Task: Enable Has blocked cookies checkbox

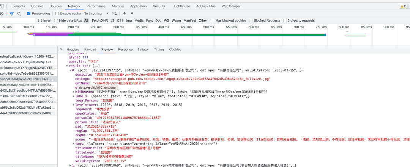Action: pos(213,20)
